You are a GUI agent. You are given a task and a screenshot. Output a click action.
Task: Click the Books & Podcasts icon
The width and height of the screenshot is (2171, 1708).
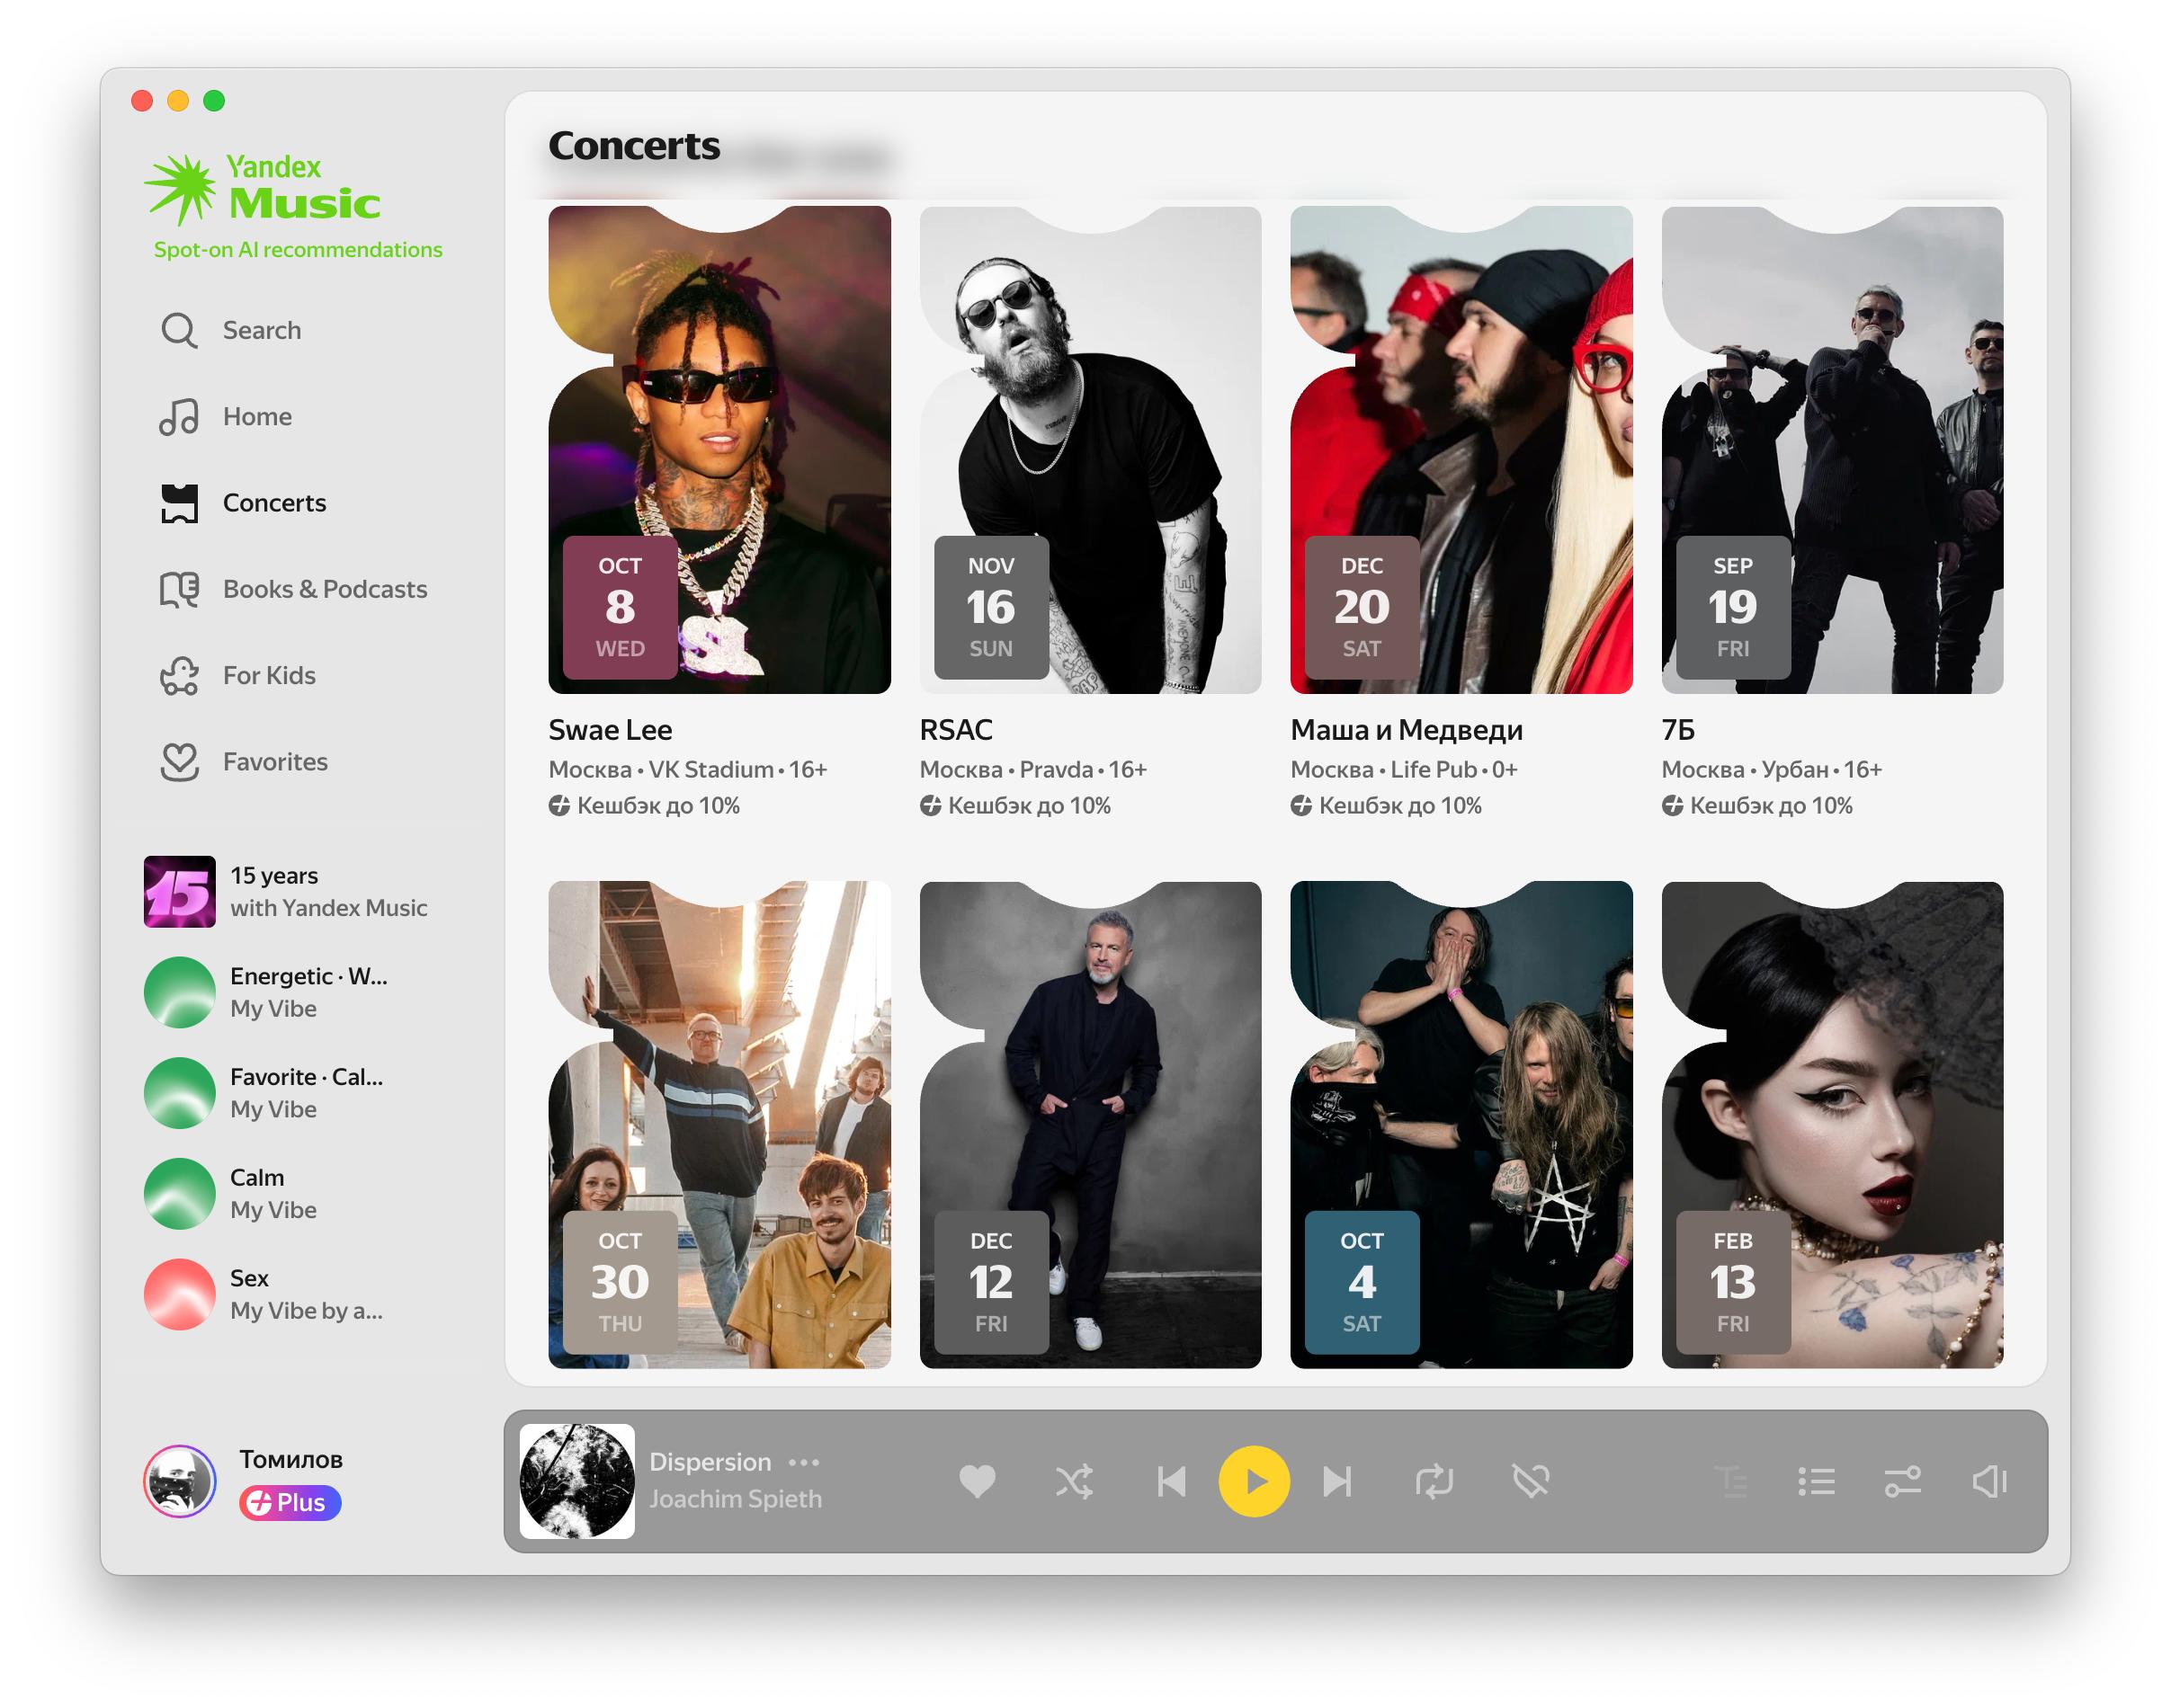tap(179, 589)
